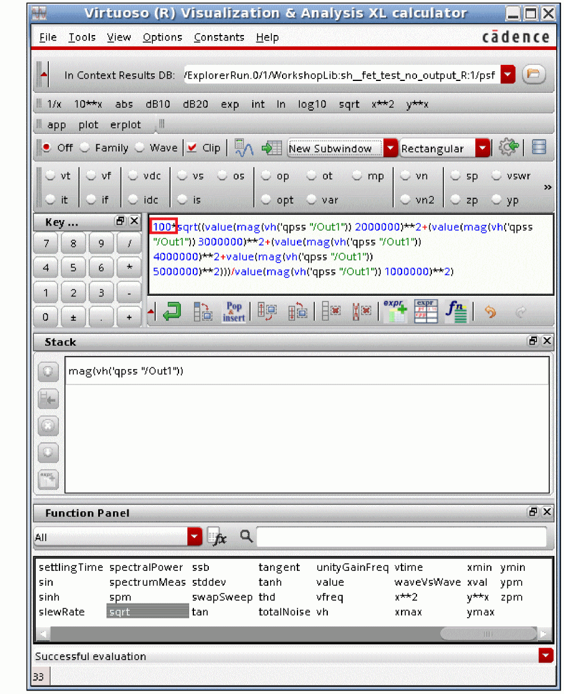
Task: Select the Family radio button
Action: [84, 148]
